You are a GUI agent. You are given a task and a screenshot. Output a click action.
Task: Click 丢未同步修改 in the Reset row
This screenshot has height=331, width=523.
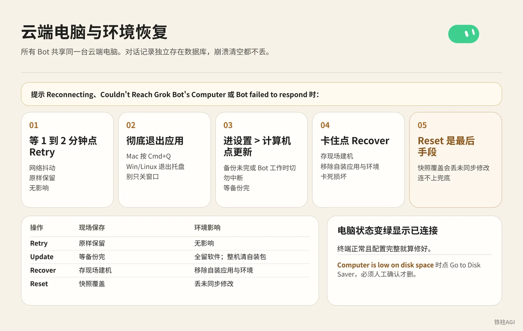click(x=214, y=284)
